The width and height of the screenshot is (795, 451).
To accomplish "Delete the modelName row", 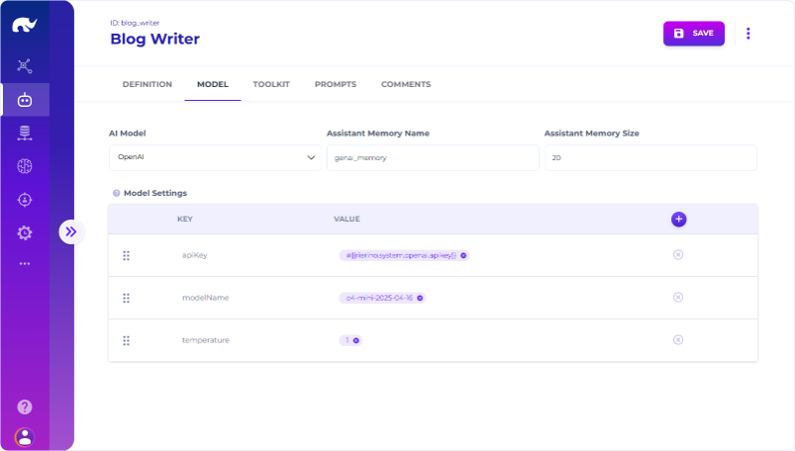I will click(x=678, y=297).
